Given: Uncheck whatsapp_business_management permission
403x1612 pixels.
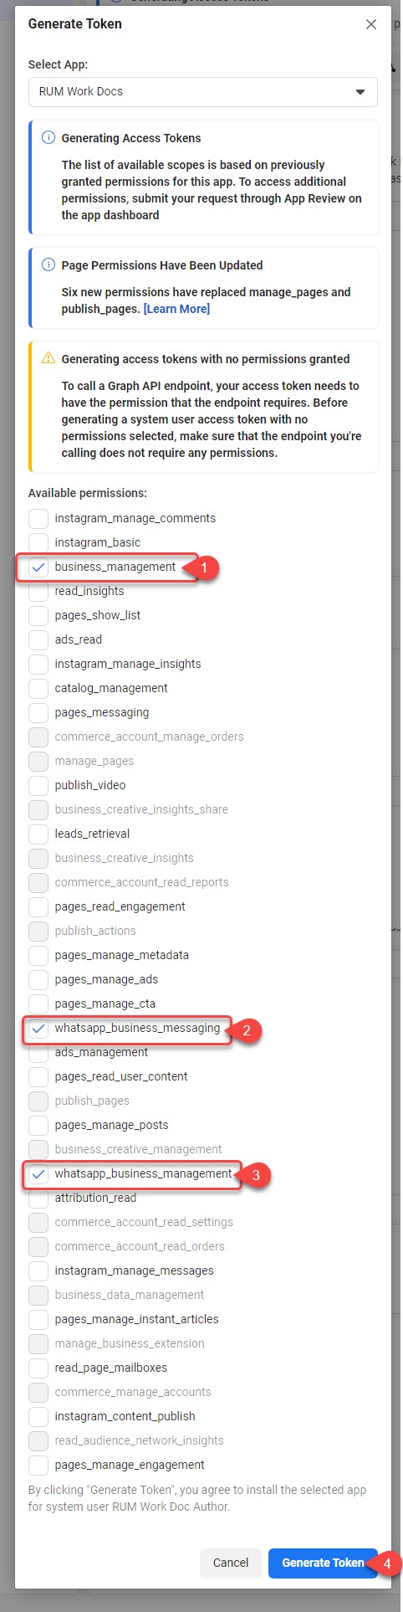Looking at the screenshot, I should (38, 1173).
